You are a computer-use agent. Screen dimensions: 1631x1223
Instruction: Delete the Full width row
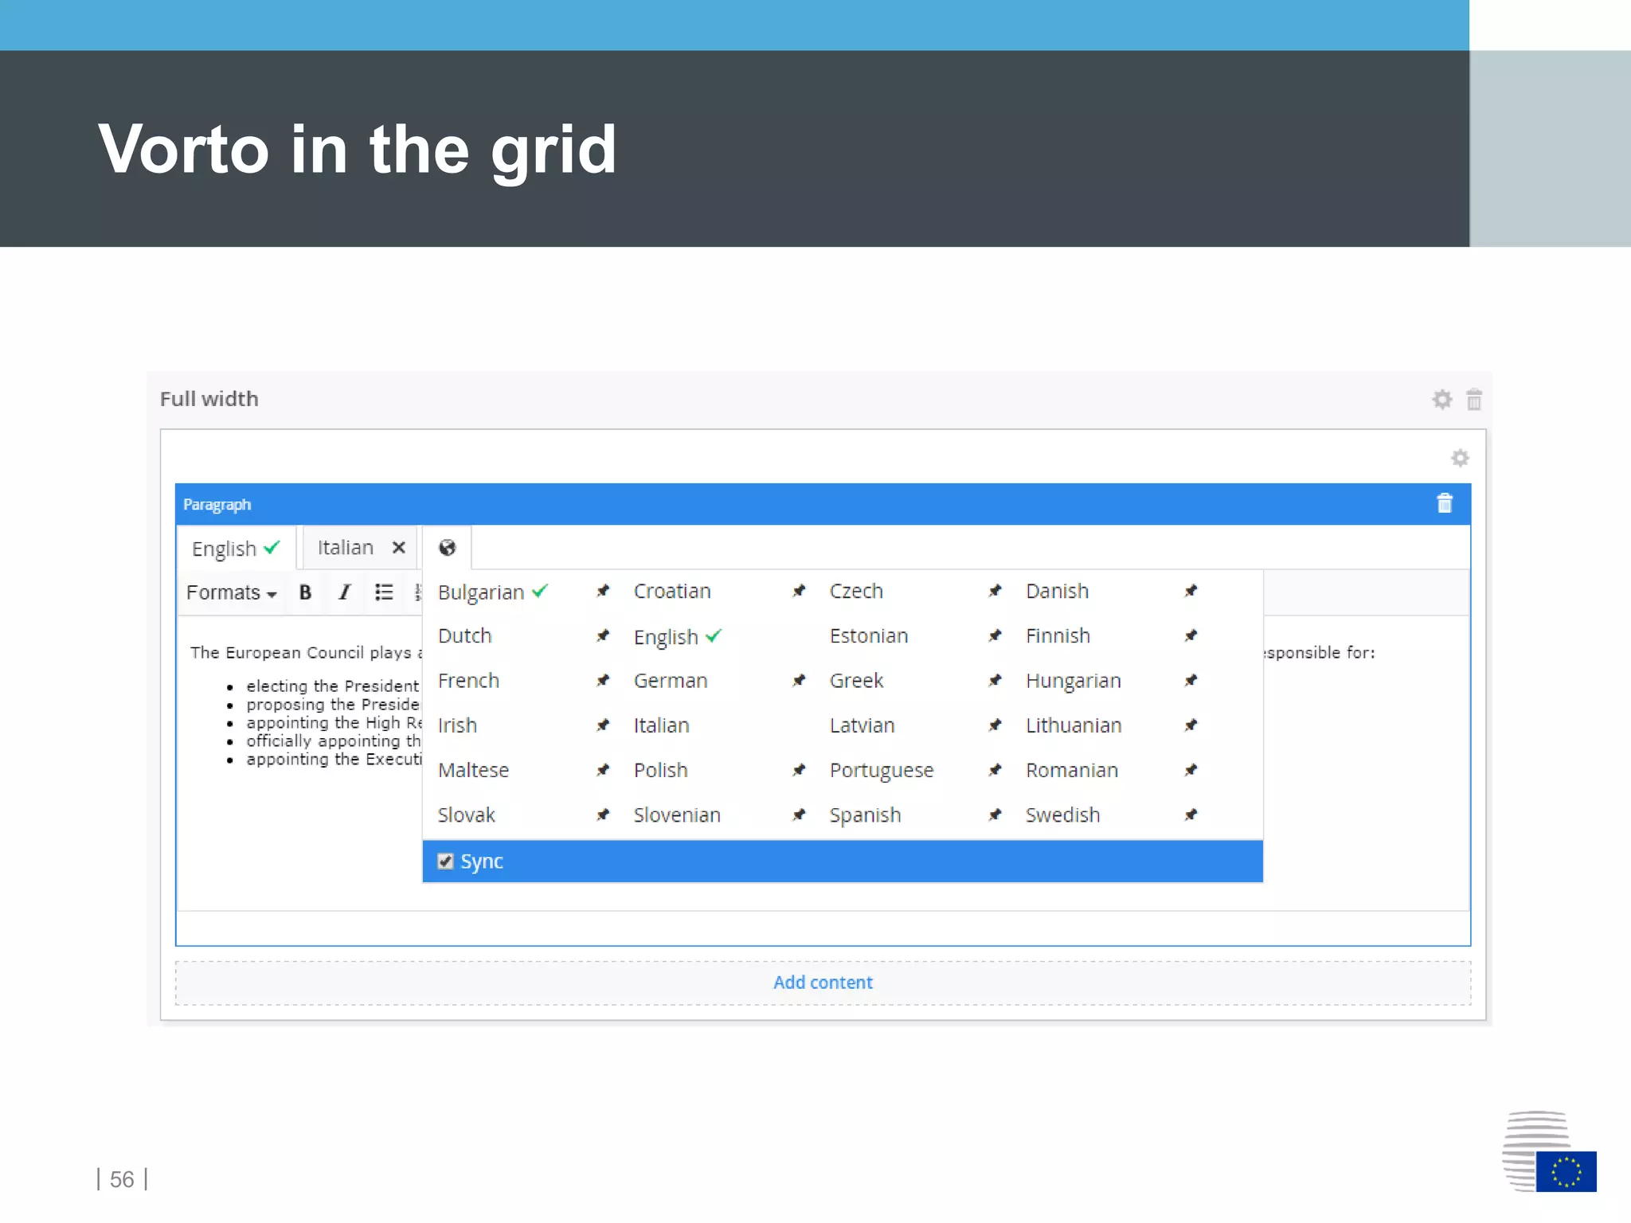click(x=1473, y=399)
